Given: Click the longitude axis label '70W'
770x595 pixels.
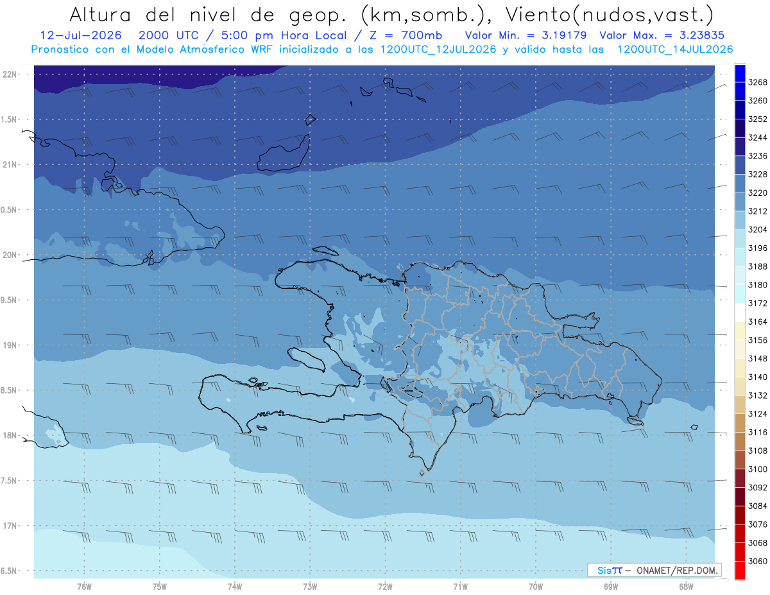Looking at the screenshot, I should click(x=535, y=587).
